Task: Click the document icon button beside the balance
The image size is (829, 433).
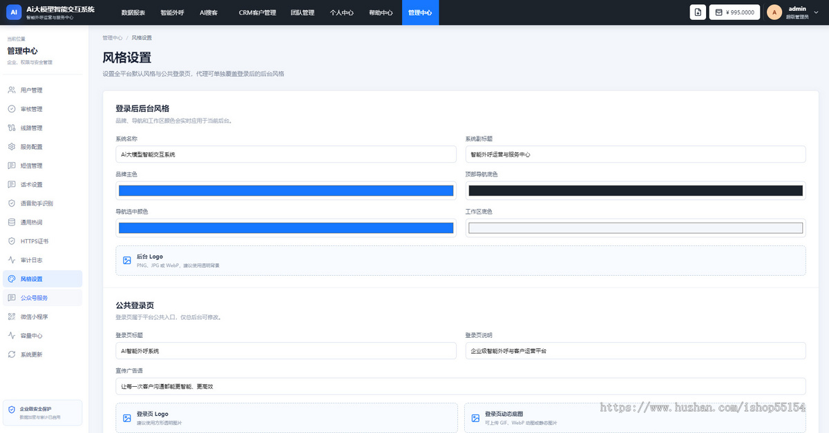Action: [x=698, y=12]
